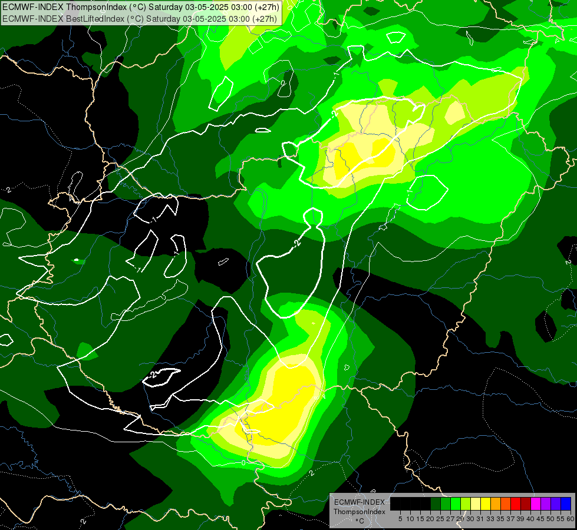The height and width of the screenshot is (530, 577).
Task: Click the BestLiftedIndex title line at top
Action: tap(140, 19)
